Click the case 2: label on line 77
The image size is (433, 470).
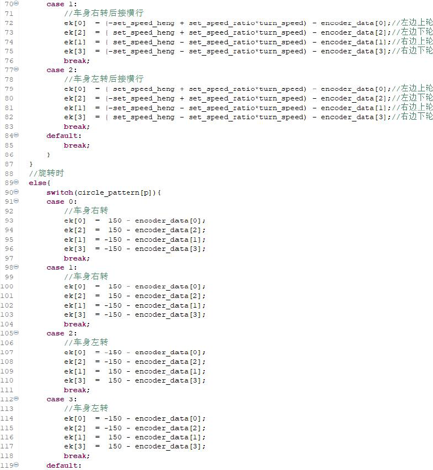(62, 70)
